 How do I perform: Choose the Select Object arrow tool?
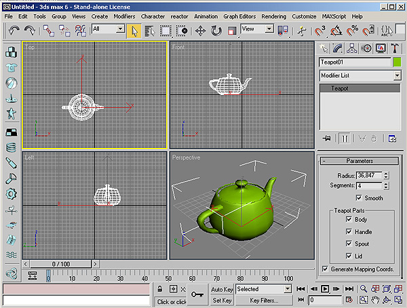[134, 31]
